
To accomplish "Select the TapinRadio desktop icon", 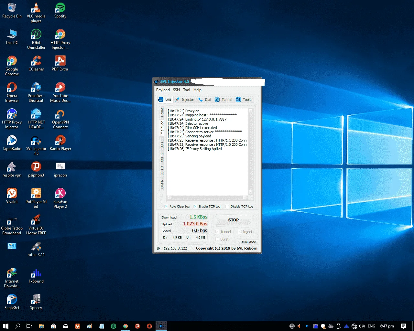I will pos(12,143).
